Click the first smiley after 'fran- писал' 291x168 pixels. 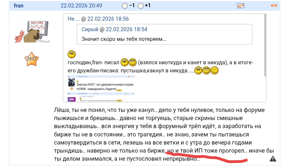124,62
